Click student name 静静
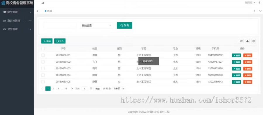 (95, 82)
